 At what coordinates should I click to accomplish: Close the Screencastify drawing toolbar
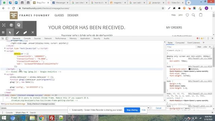(33, 32)
